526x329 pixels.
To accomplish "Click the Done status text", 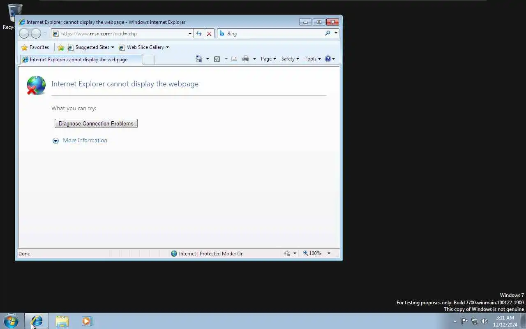I will tap(24, 254).
